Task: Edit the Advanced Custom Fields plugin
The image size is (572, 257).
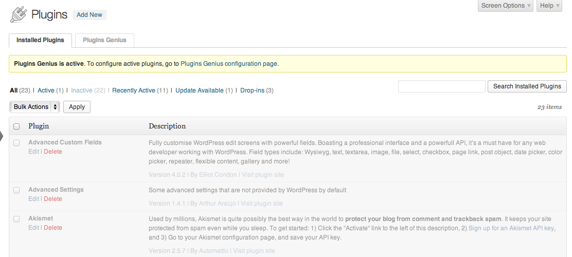Action: click(33, 152)
